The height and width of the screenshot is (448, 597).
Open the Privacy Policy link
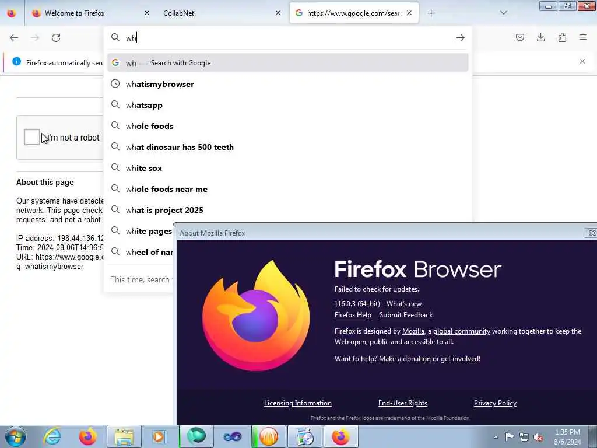[495, 402]
